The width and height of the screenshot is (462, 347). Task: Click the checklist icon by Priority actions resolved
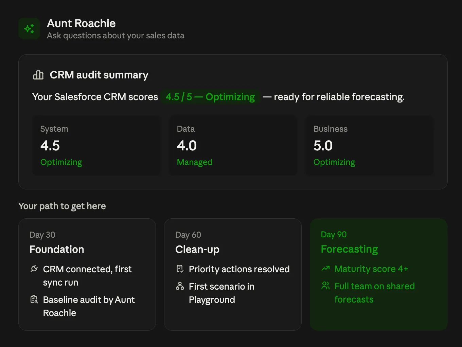tap(180, 269)
